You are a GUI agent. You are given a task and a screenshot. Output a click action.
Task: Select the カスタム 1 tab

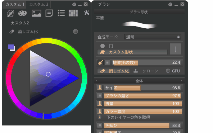15,4
